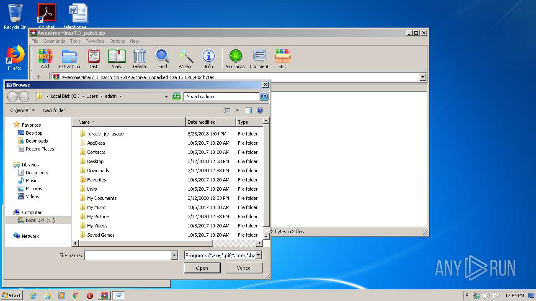Open Internet Explorer in the taskbar

tap(33, 296)
